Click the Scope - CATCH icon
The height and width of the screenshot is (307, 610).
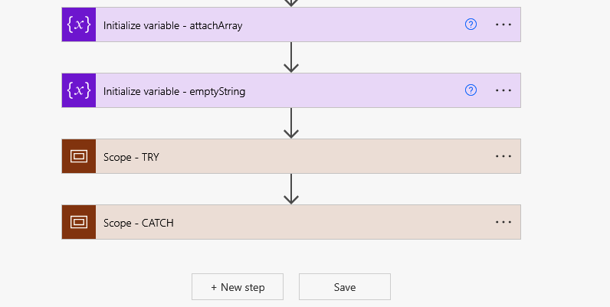coord(79,222)
